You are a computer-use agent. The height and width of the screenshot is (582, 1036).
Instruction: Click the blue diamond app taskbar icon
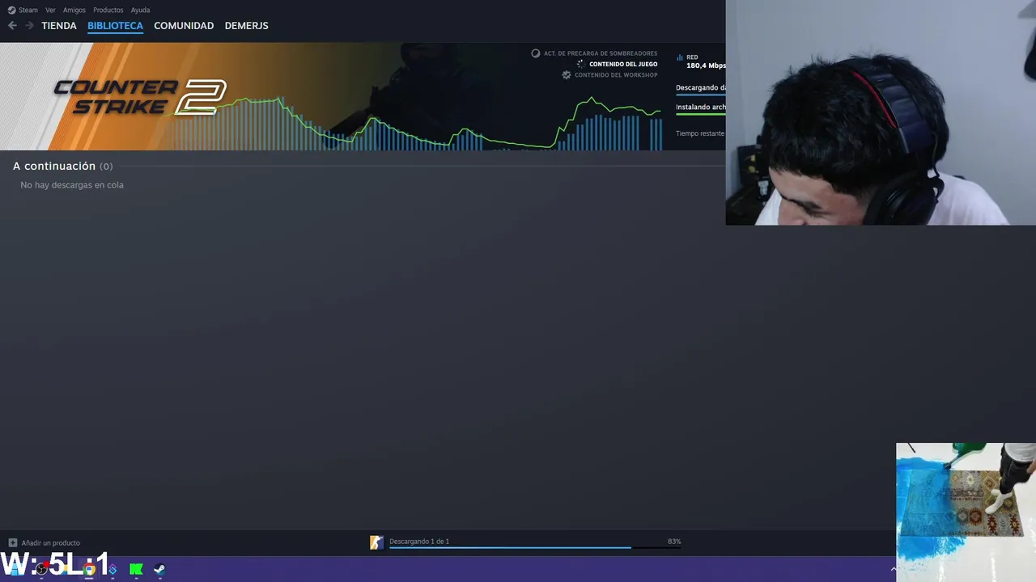113,569
